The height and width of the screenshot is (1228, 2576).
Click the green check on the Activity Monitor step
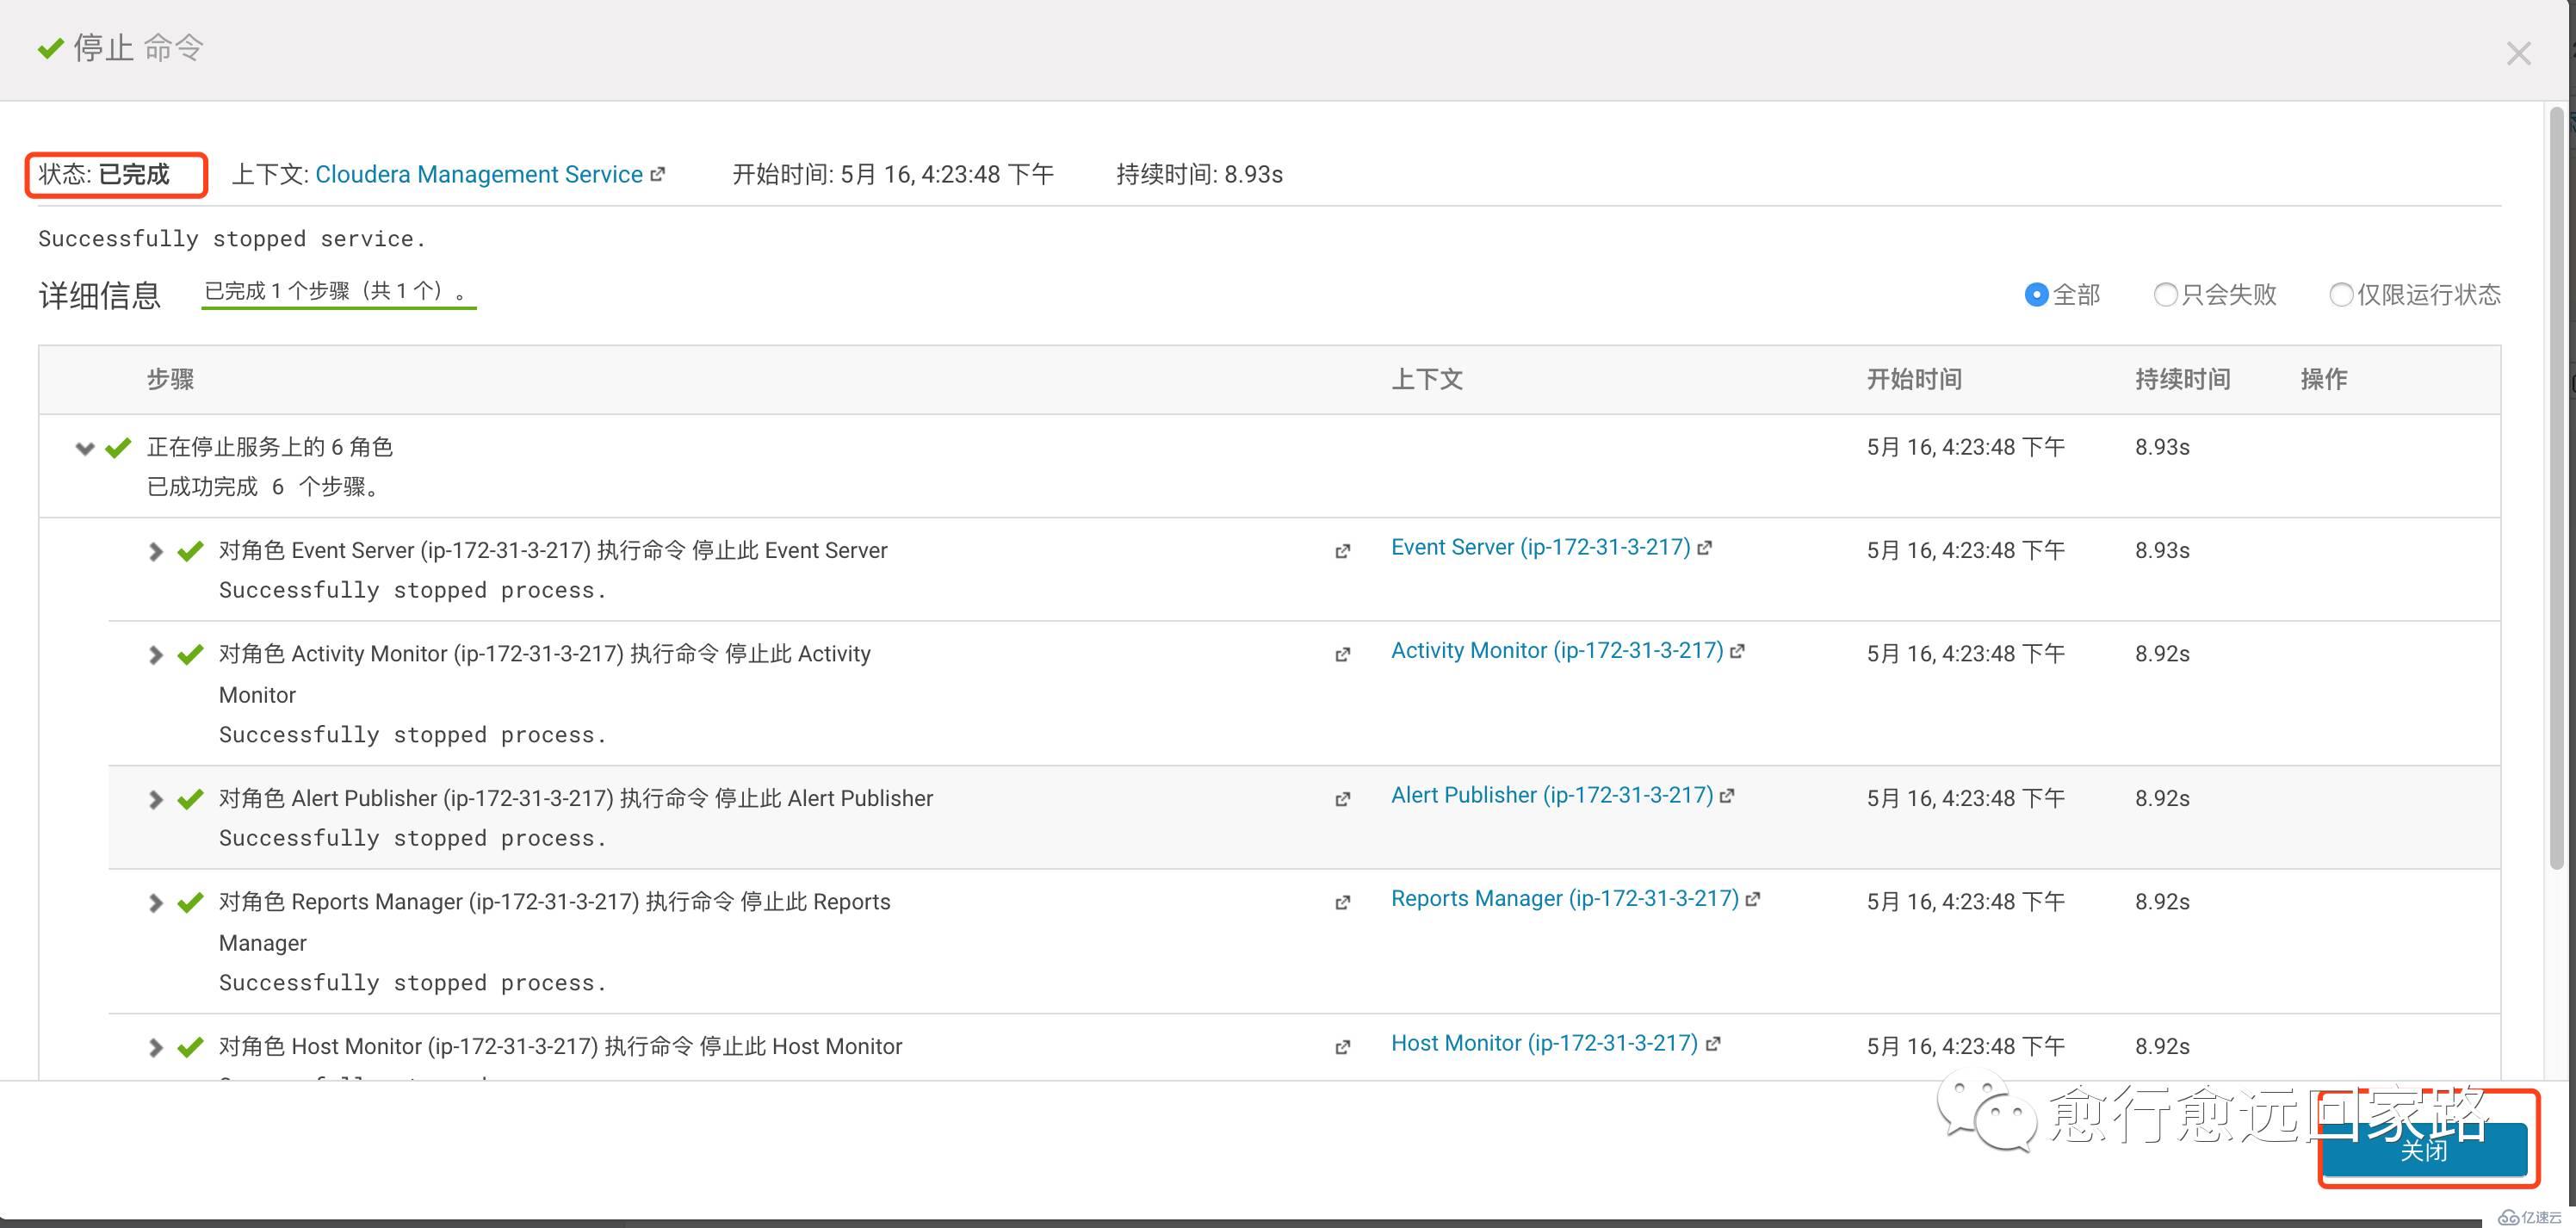coord(190,654)
